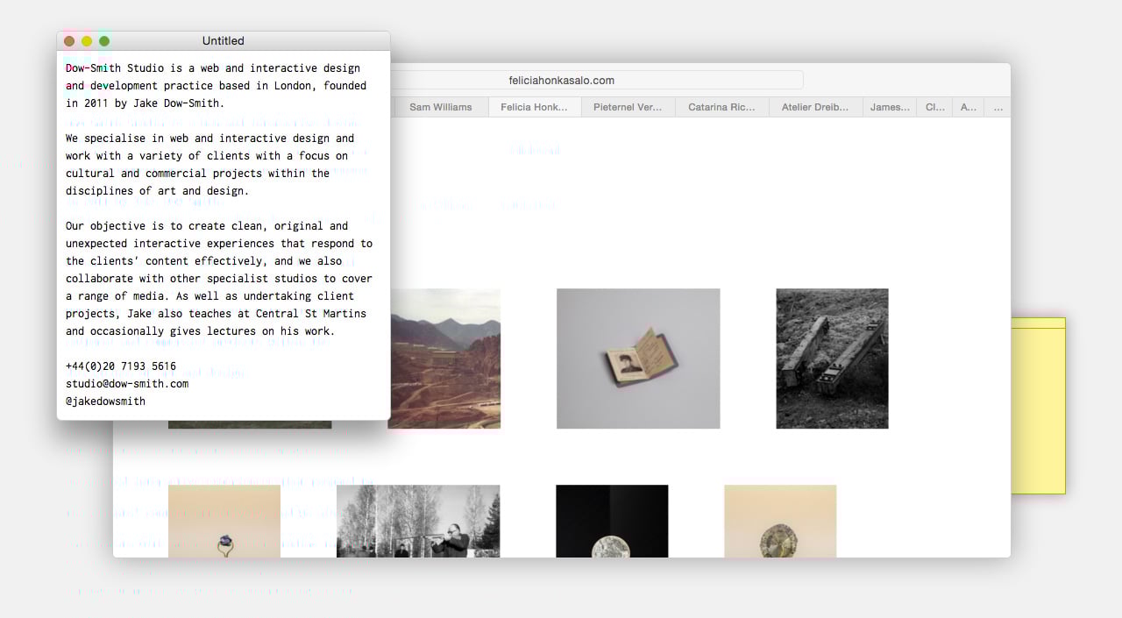1122x618 pixels.
Task: Open the James... browser tab
Action: [x=889, y=106]
